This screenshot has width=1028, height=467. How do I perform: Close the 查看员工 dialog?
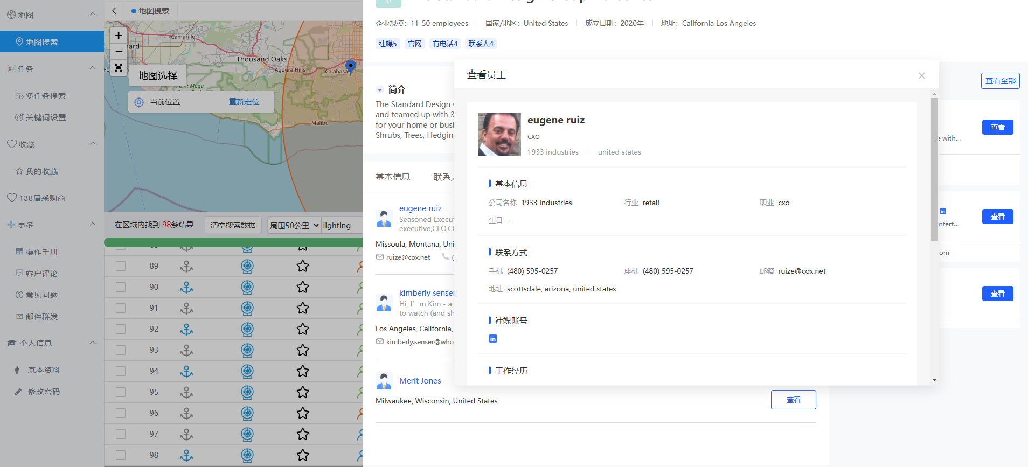coord(921,75)
